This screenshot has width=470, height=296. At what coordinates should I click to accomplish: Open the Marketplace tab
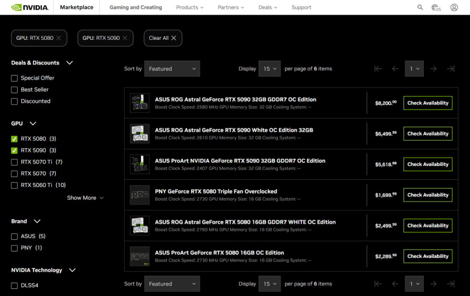pyautogui.click(x=77, y=7)
